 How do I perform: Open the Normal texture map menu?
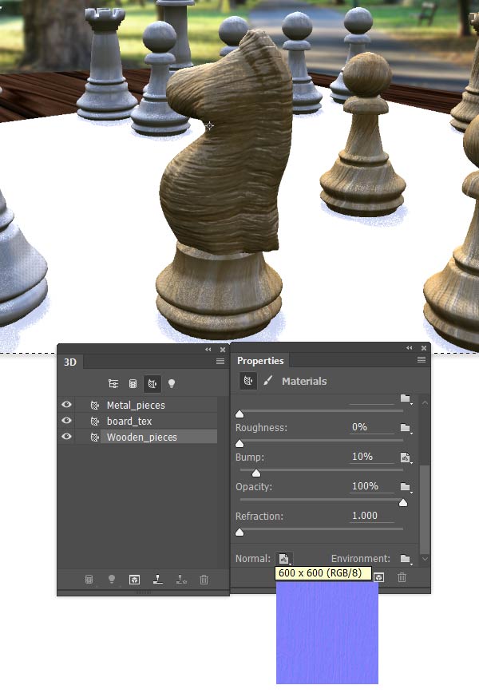[x=284, y=559]
